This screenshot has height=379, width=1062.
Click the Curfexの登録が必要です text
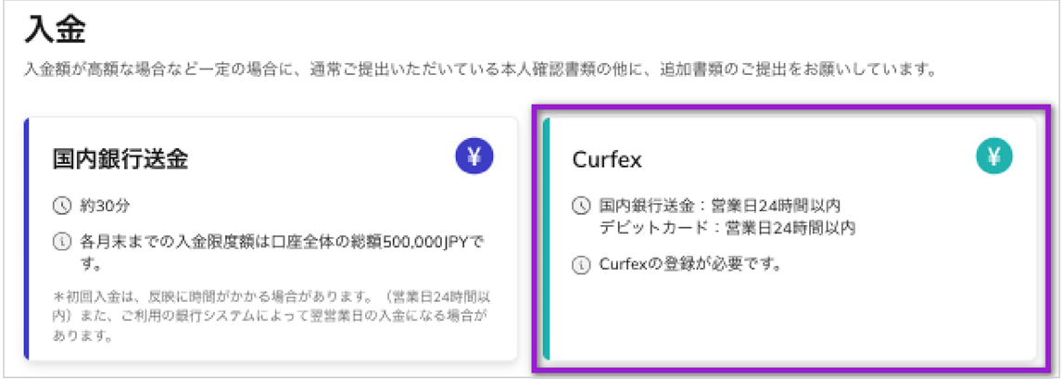(690, 265)
